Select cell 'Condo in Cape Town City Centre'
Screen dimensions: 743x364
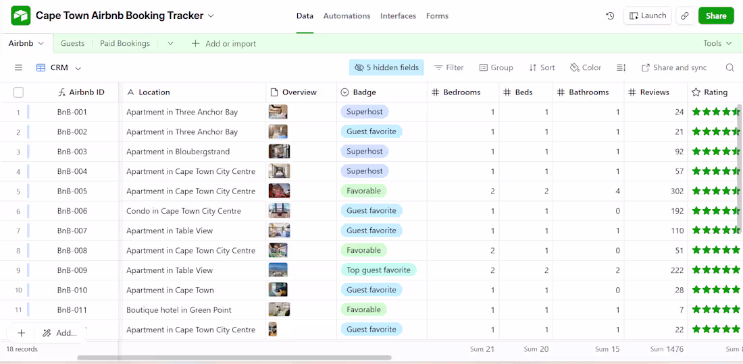[195, 211]
